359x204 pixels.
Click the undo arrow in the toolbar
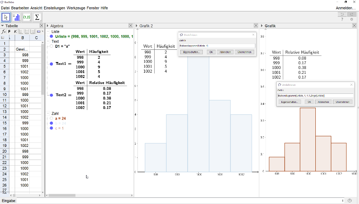[x=342, y=14]
